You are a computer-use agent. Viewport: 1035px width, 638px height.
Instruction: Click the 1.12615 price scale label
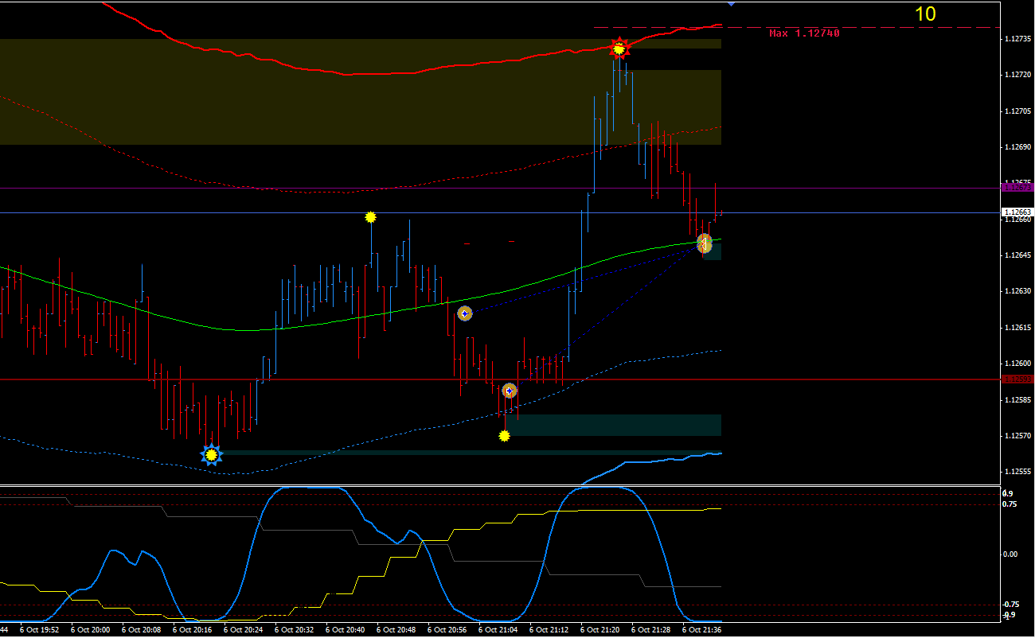point(1017,327)
